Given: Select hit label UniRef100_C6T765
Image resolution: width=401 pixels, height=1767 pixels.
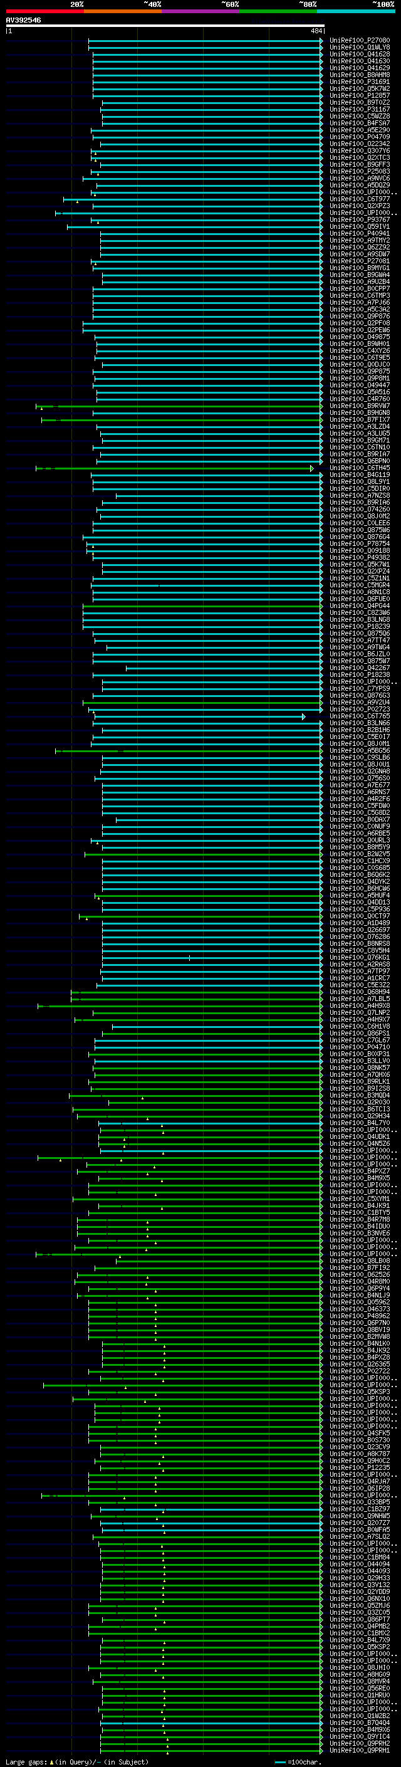Looking at the screenshot, I should coord(359,716).
